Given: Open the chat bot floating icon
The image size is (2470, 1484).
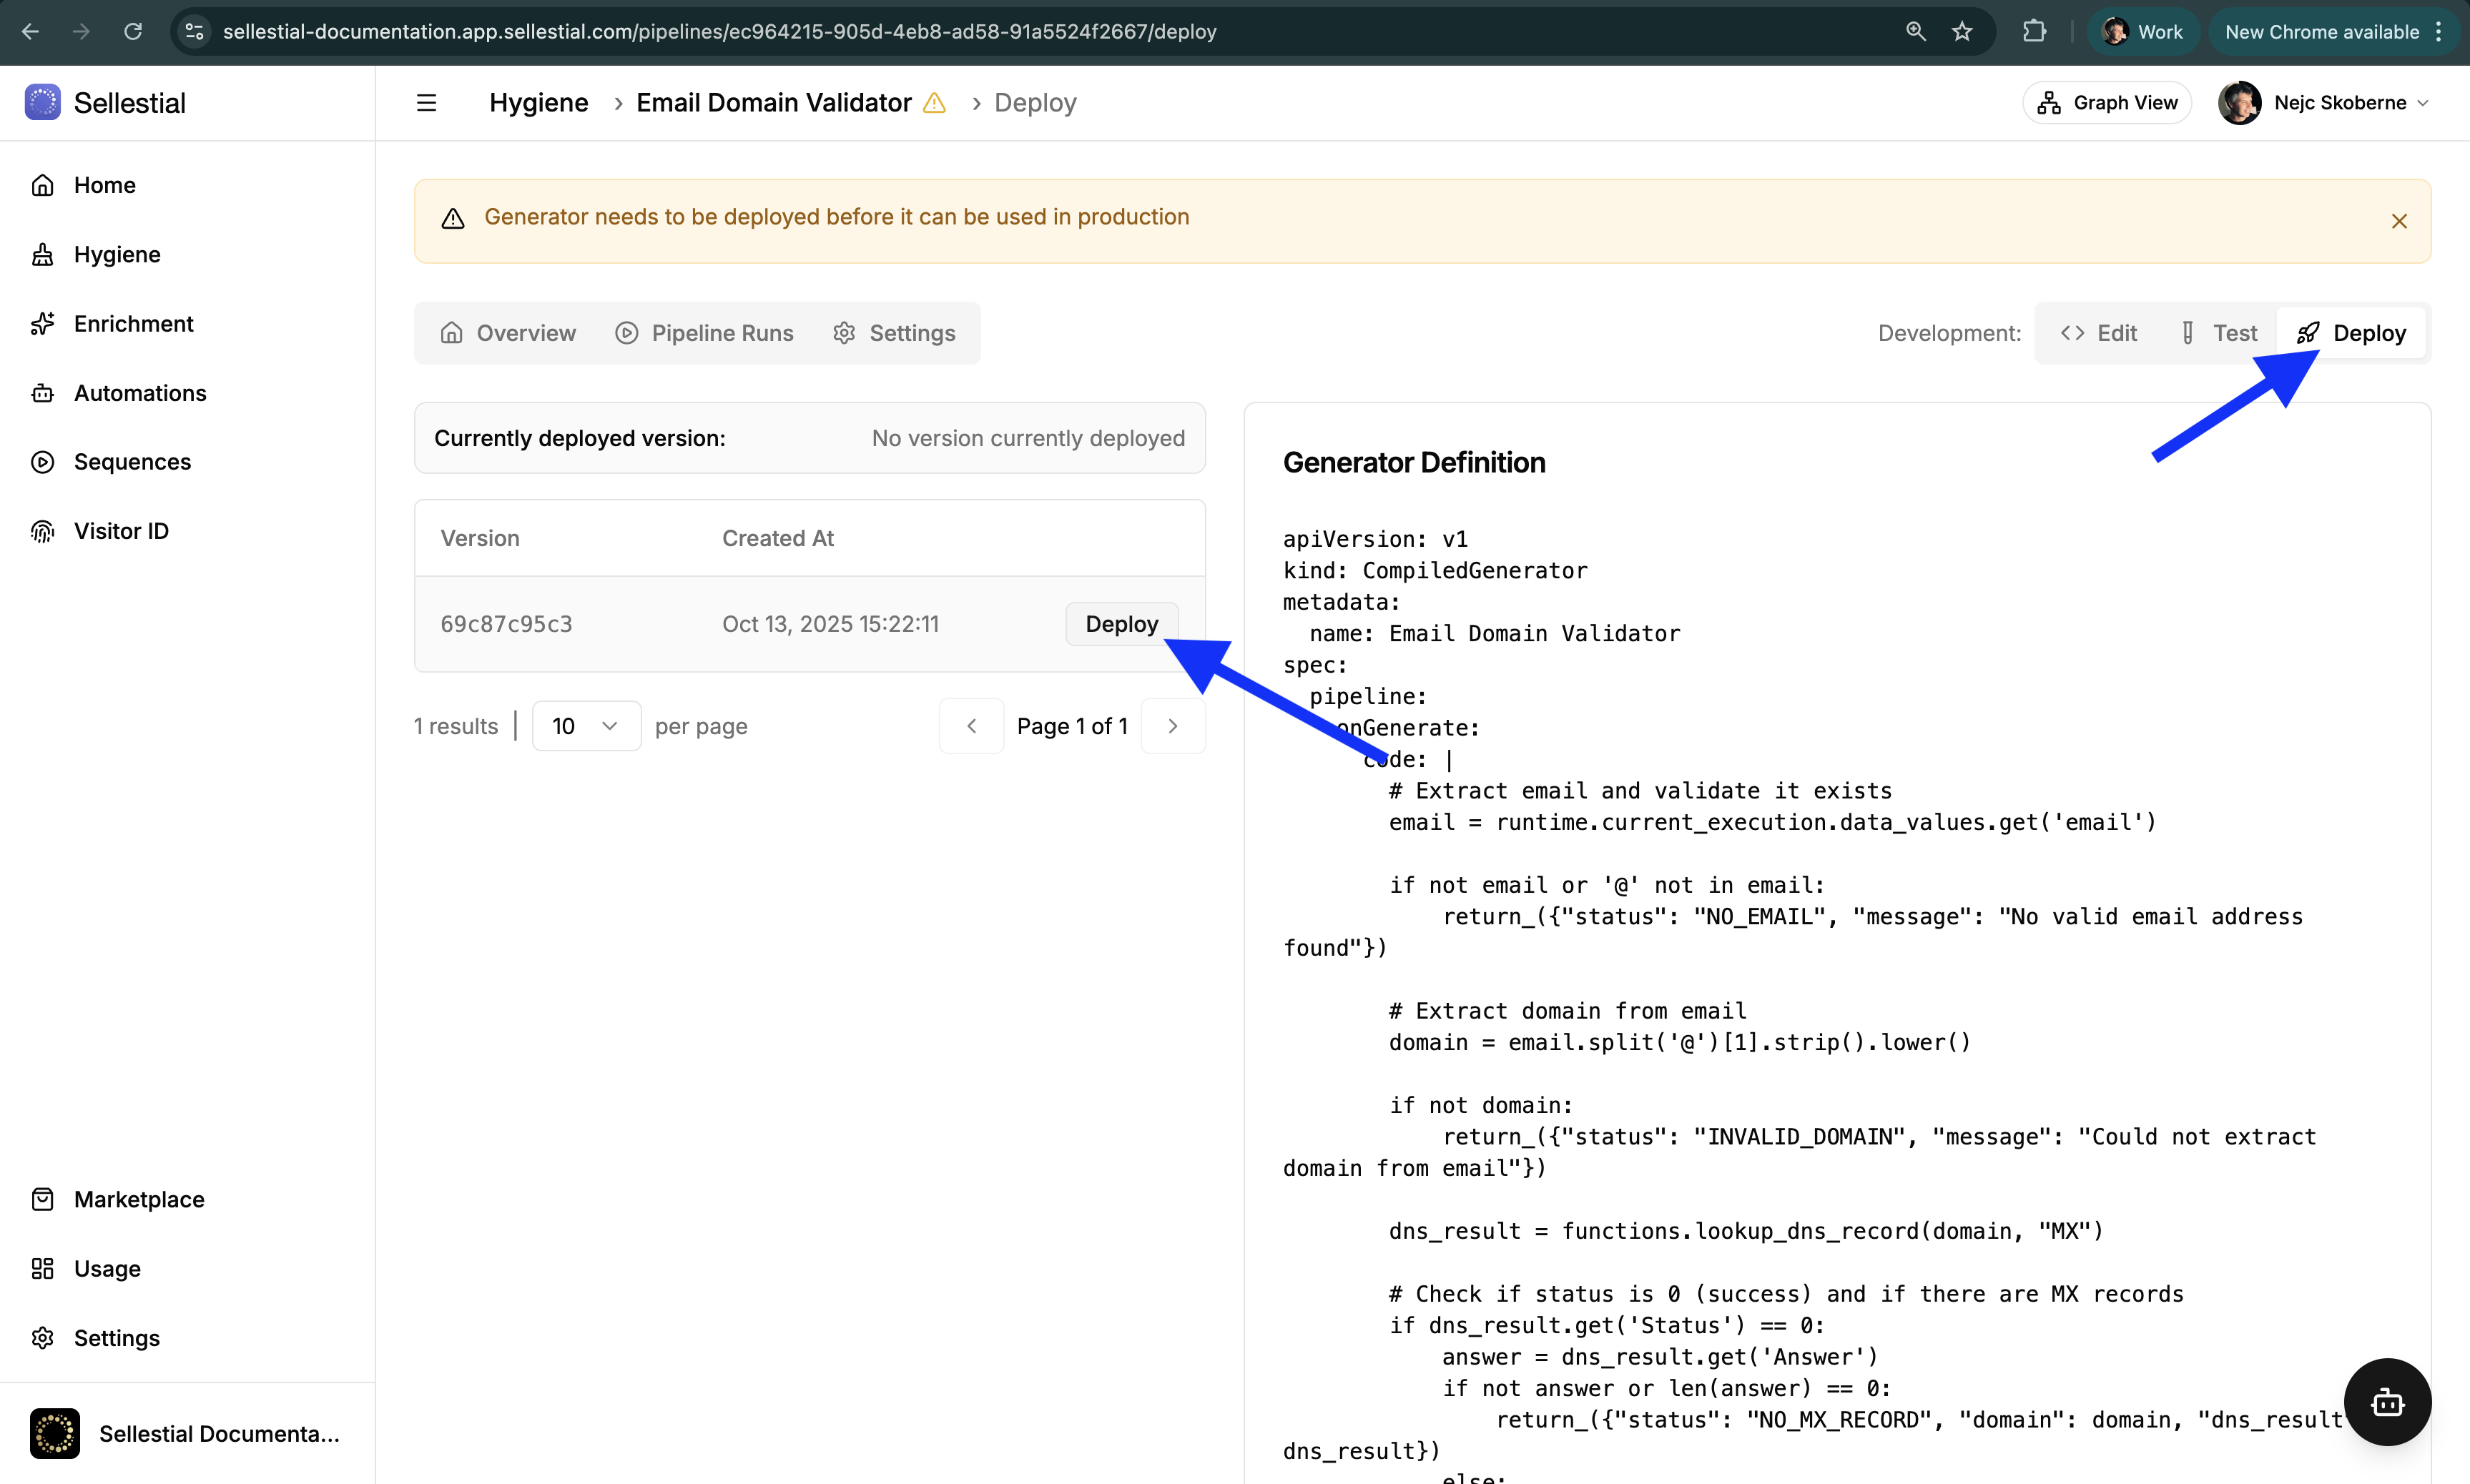Looking at the screenshot, I should [2388, 1401].
